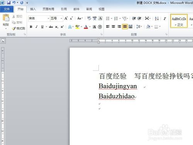The width and height of the screenshot is (193, 145).
Task: Click the Sort icon
Action: (x=157, y=19)
